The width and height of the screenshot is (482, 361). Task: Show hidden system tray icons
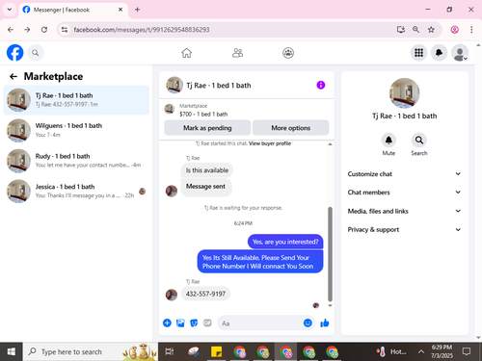coord(420,351)
